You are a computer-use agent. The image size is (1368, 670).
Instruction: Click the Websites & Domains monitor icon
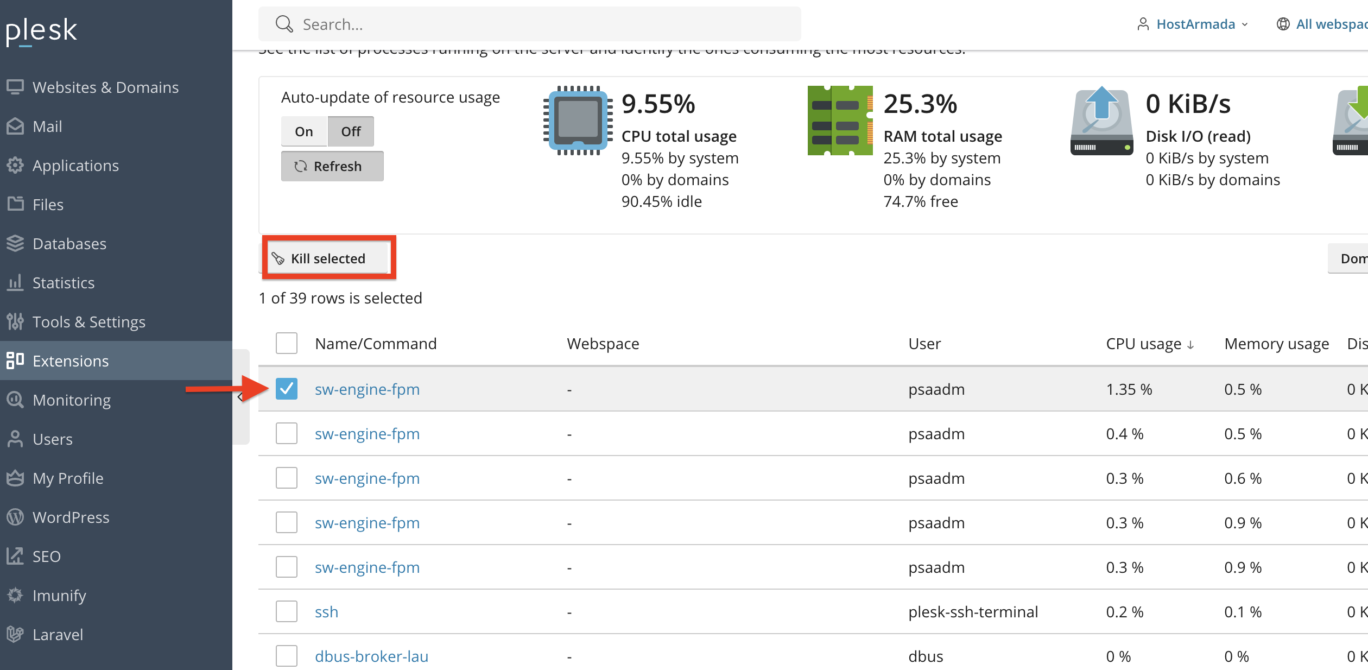click(15, 87)
